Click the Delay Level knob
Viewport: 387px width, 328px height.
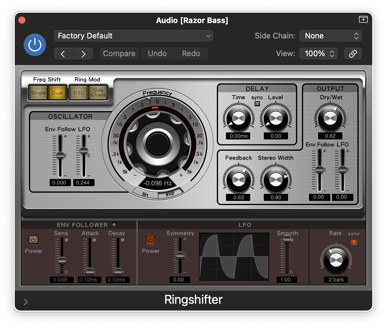[x=276, y=119]
